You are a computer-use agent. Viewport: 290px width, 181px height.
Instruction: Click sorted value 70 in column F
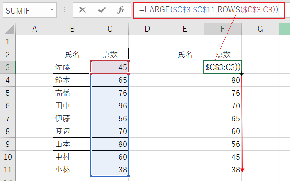[x=222, y=106]
